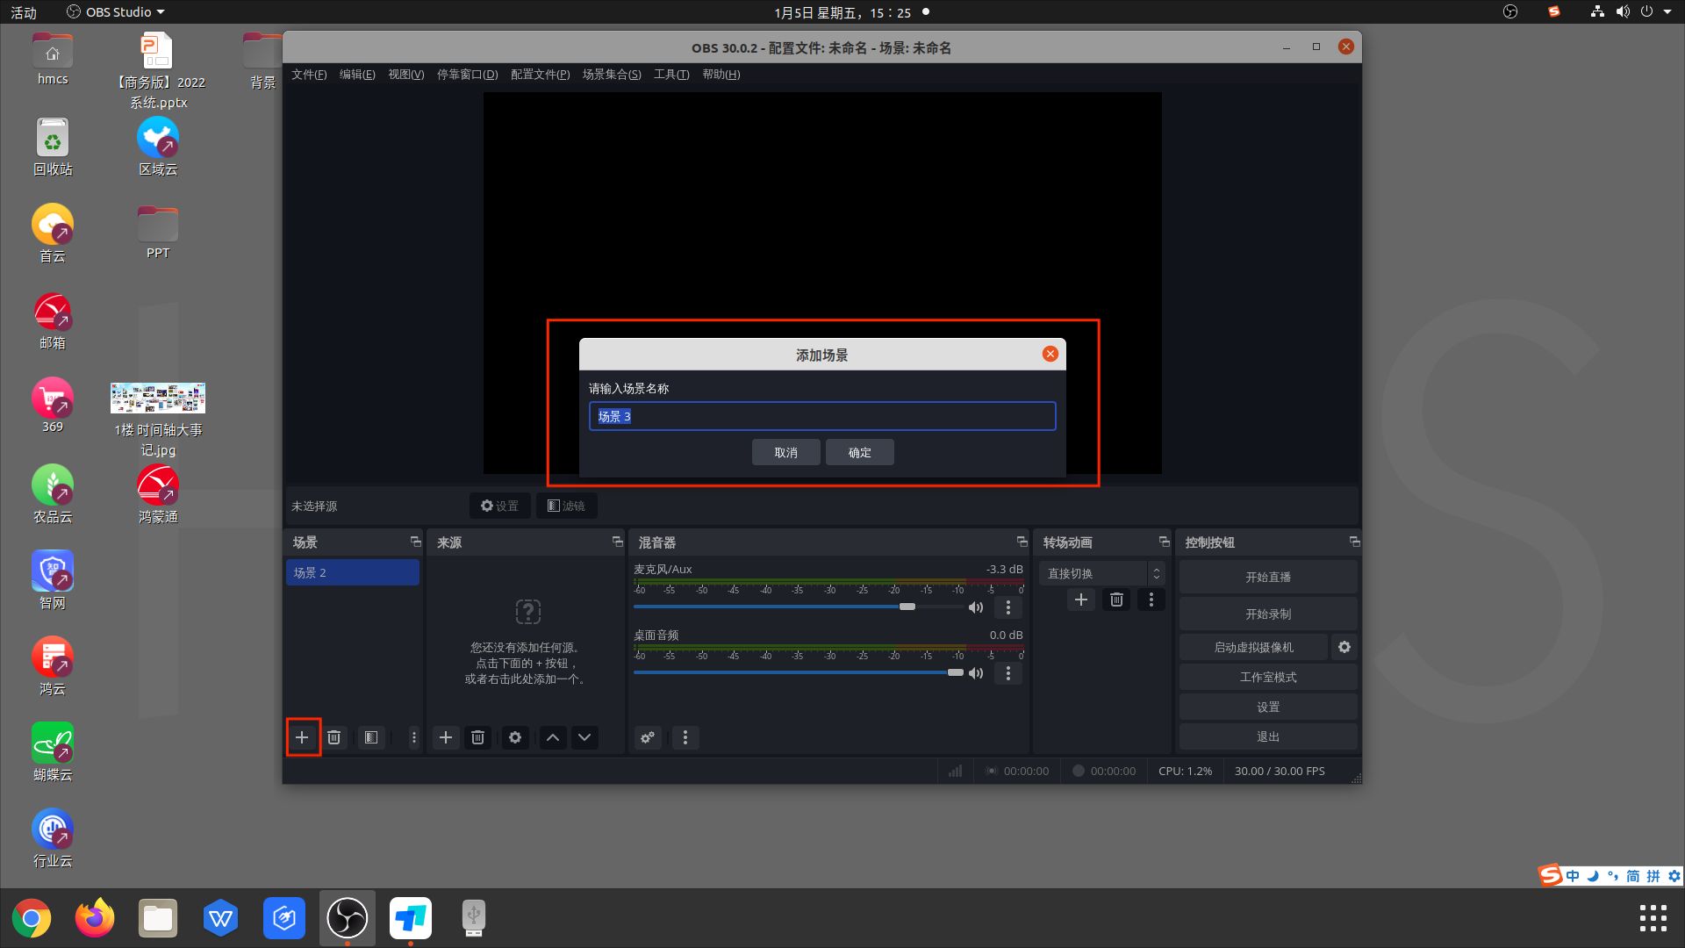
Task: Open source properties gear icon
Action: pos(515,737)
